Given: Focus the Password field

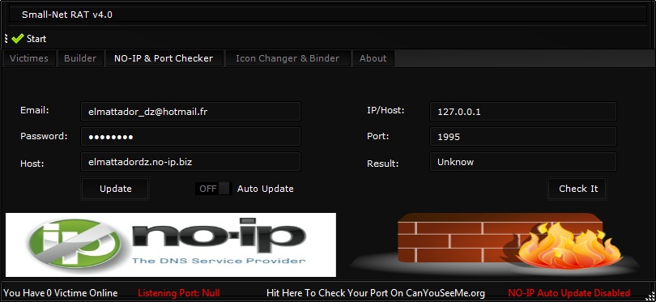Looking at the screenshot, I should coord(190,136).
